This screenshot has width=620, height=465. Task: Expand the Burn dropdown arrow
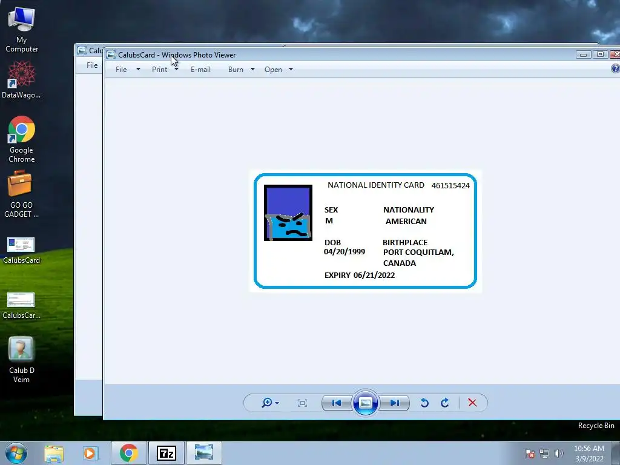coord(252,69)
